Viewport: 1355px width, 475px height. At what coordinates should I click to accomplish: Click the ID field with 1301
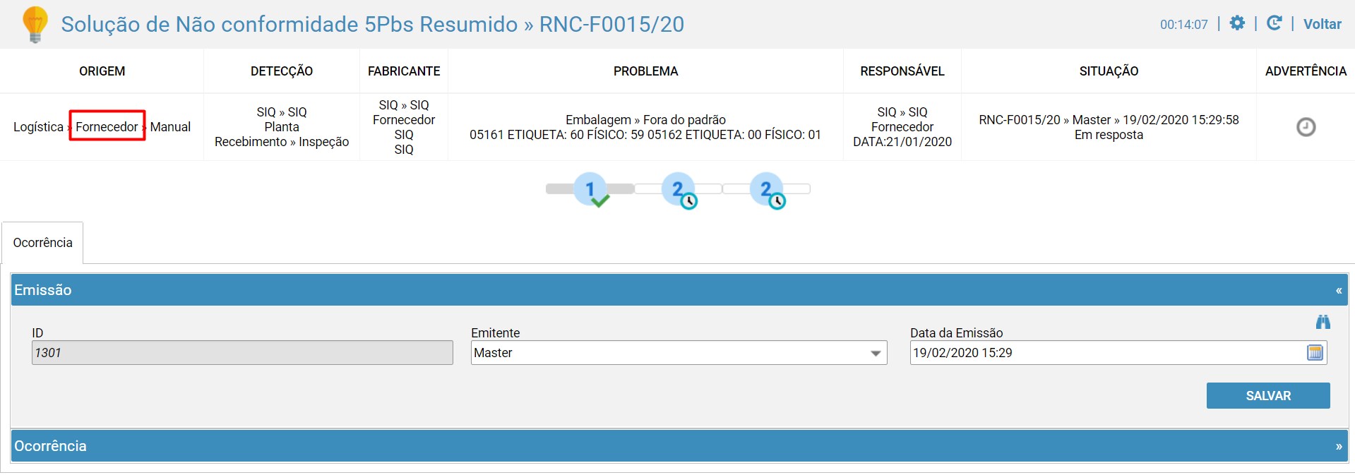coord(242,353)
